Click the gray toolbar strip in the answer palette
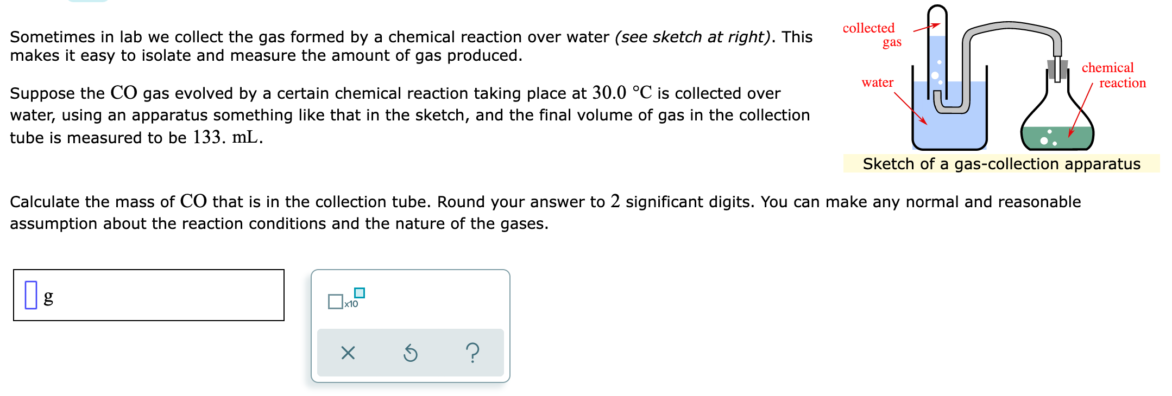The height and width of the screenshot is (396, 1172). click(409, 353)
